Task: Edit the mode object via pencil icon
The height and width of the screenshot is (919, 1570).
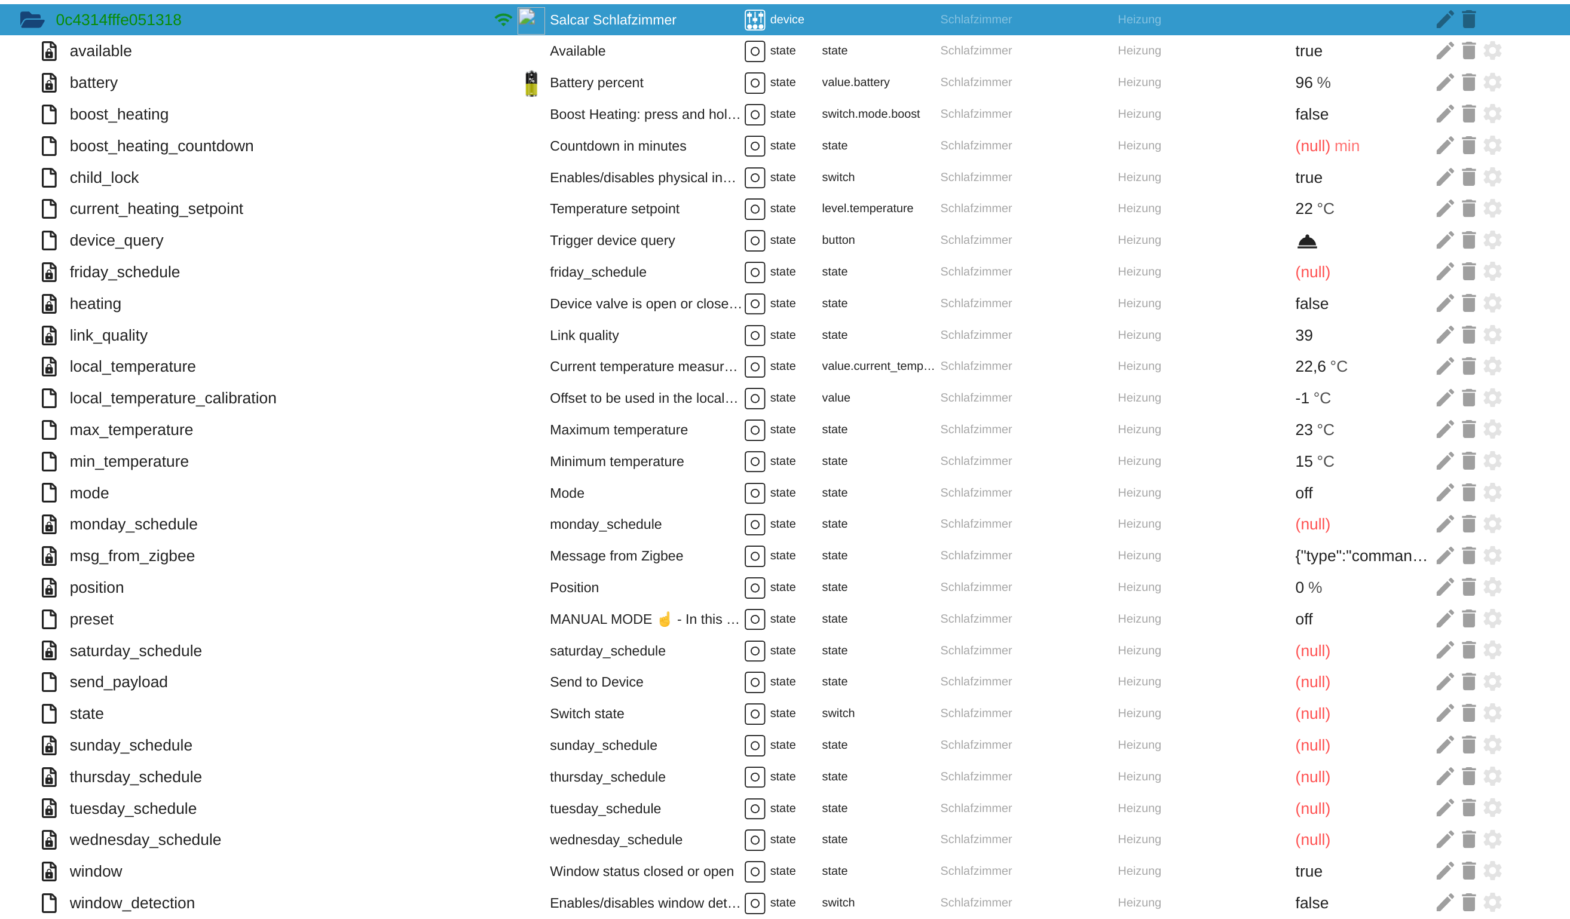Action: tap(1444, 493)
